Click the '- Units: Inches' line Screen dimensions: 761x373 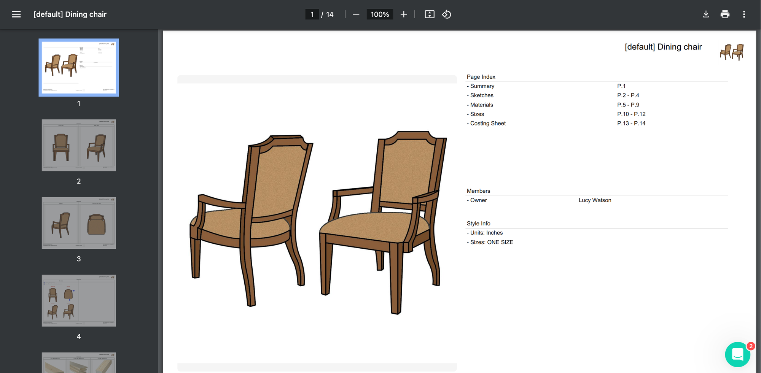tap(485, 233)
